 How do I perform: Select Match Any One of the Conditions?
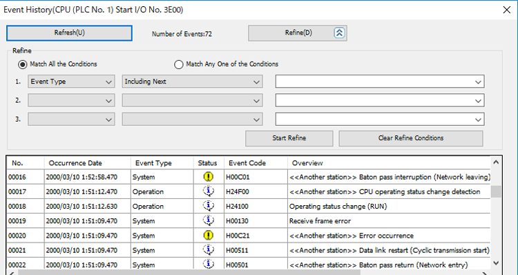point(179,64)
